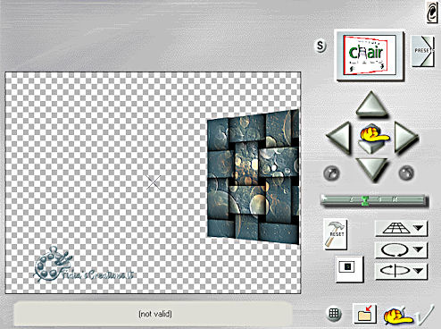441x329 pixels.
Task: Click the left round sphere button below arrows
Action: [331, 173]
